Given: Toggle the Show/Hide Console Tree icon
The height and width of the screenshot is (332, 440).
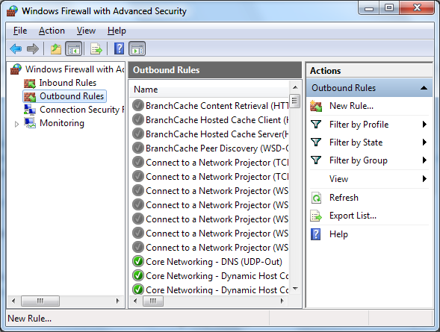Looking at the screenshot, I should pos(73,48).
